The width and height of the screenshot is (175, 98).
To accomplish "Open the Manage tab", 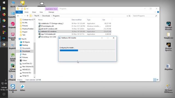I will [51, 12].
